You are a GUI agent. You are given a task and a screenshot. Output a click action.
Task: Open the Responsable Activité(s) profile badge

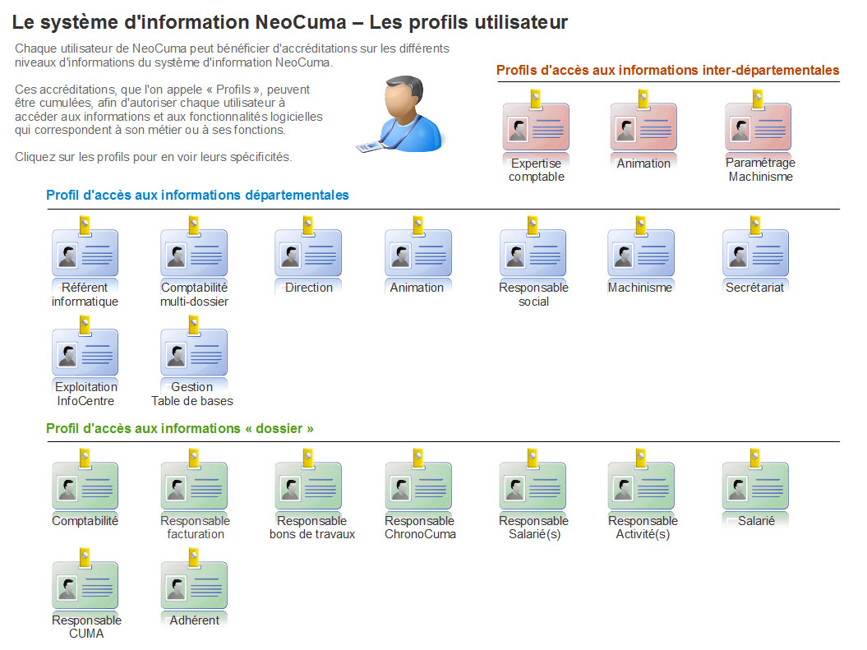click(641, 485)
